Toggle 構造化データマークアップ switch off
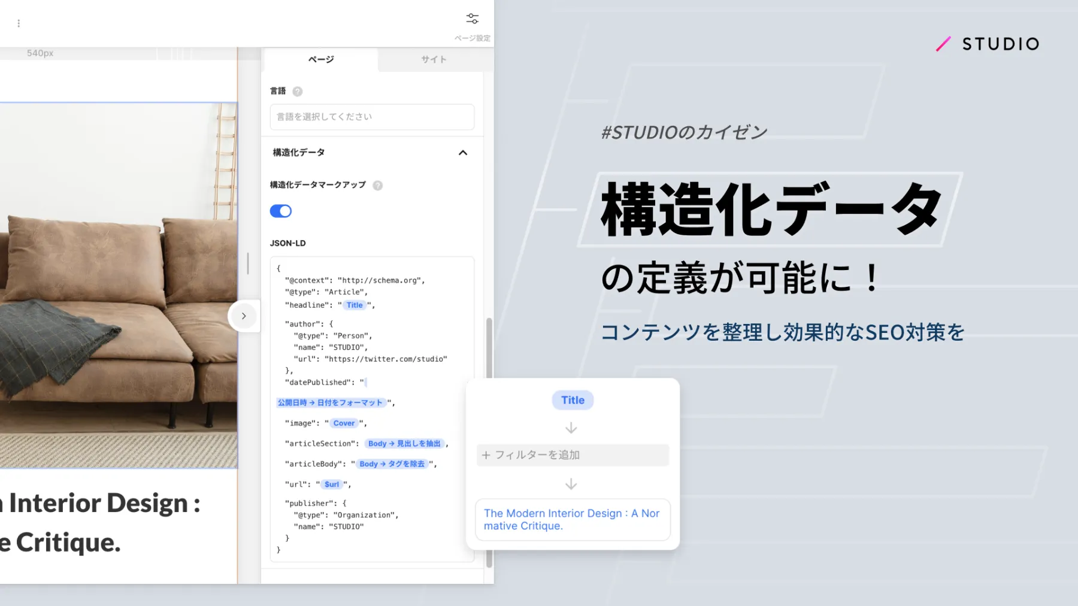 [281, 211]
